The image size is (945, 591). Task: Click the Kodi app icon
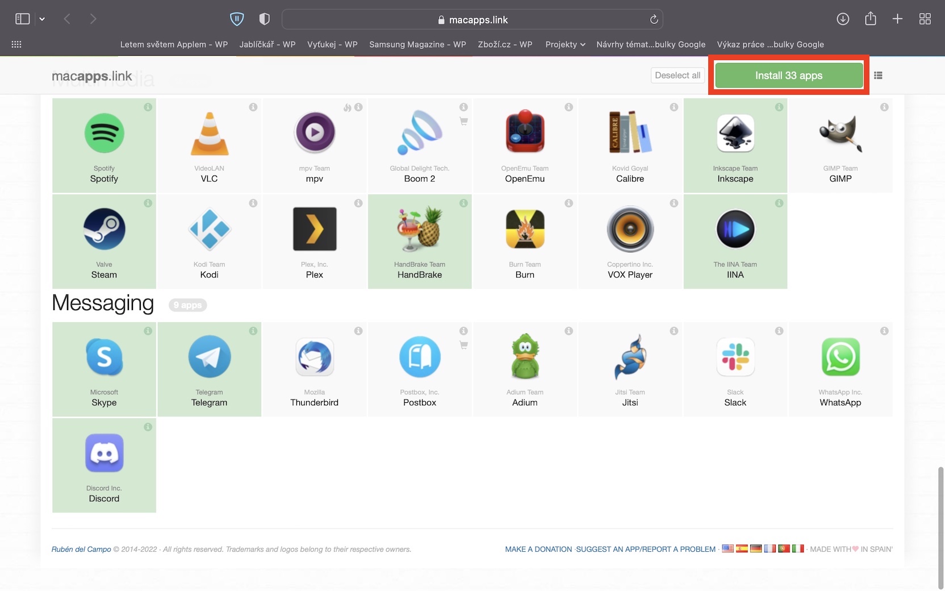209,230
